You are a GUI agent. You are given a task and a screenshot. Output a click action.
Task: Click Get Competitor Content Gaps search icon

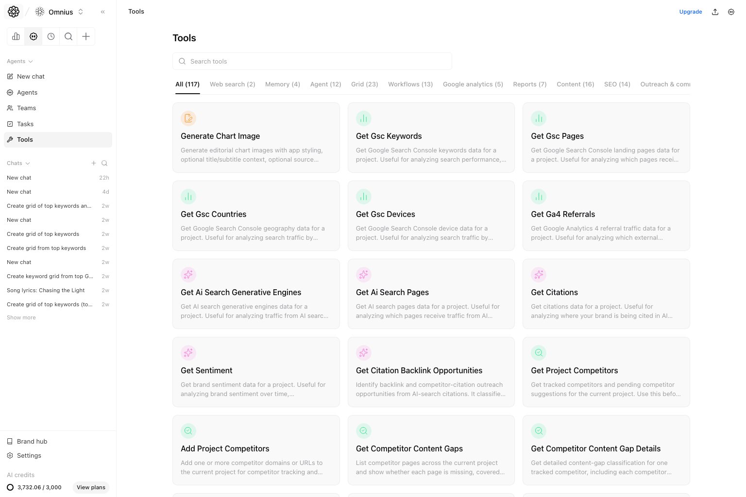(364, 431)
